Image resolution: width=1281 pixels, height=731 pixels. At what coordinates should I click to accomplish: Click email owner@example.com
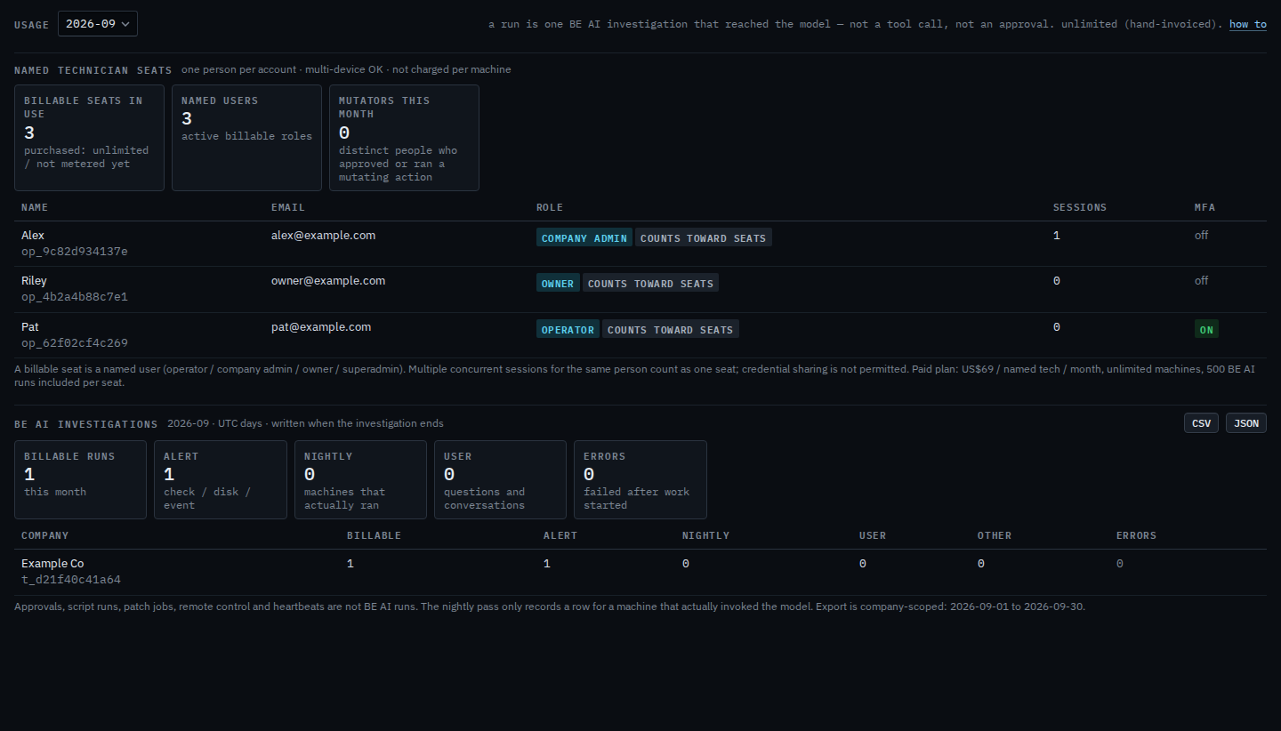pyautogui.click(x=328, y=281)
